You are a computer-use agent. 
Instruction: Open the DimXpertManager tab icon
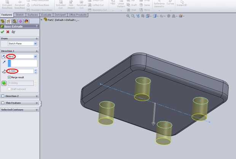pos(20,21)
